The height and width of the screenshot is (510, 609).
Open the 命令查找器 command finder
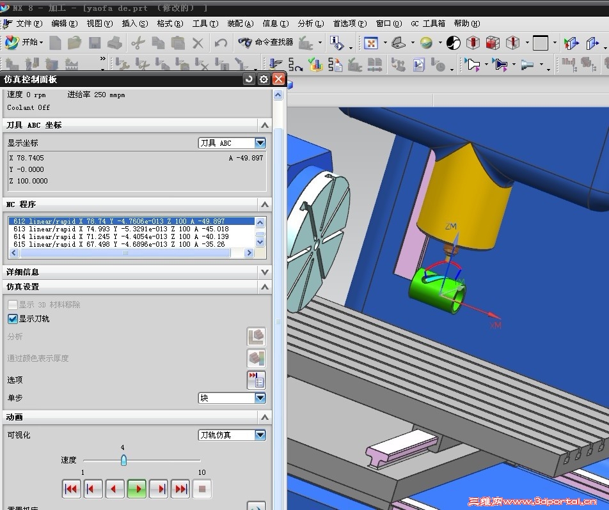[265, 42]
